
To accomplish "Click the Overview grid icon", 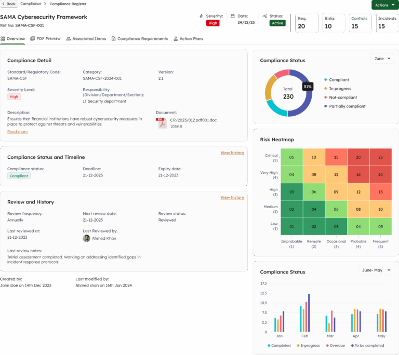I will point(3,38).
